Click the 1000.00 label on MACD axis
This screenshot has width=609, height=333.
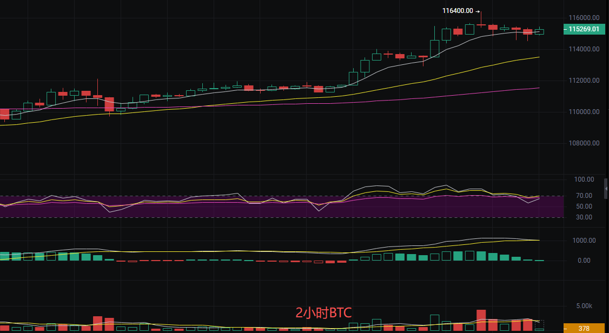click(x=584, y=241)
